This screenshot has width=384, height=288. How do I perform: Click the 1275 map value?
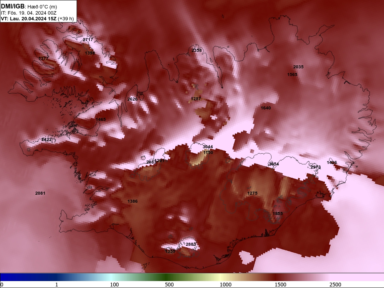point(252,193)
